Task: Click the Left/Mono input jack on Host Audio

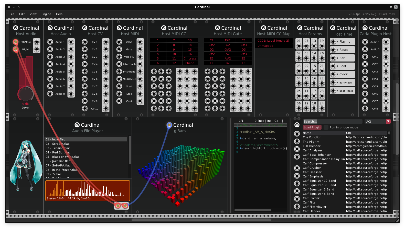Action: 16,42
